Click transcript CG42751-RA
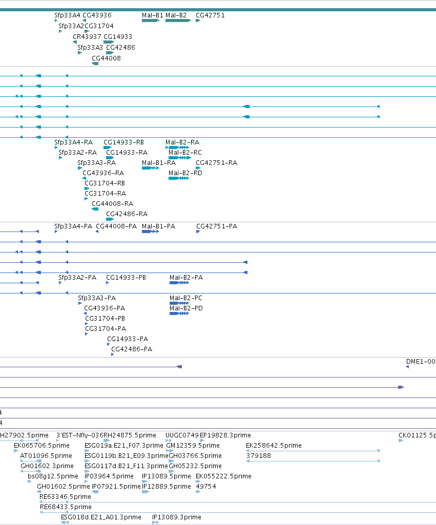The width and height of the screenshot is (436, 525). (216, 163)
